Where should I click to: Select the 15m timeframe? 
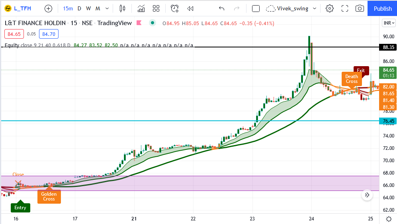(x=68, y=9)
